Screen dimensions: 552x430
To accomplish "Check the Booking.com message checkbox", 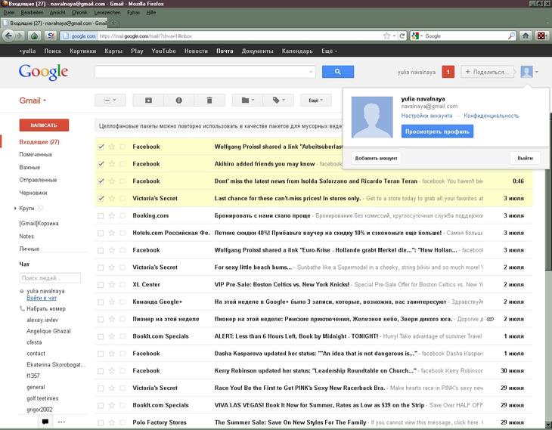I will (x=101, y=215).
